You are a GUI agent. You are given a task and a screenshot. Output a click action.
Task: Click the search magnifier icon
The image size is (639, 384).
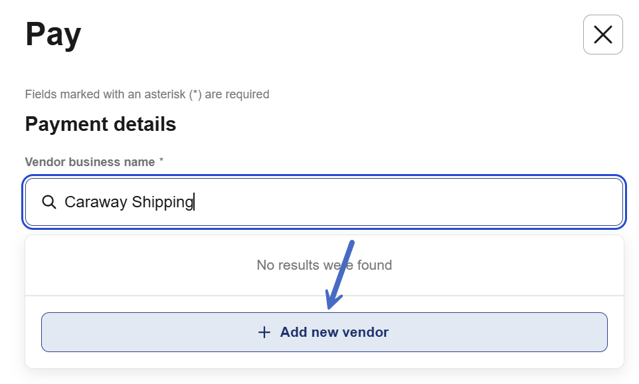point(48,202)
